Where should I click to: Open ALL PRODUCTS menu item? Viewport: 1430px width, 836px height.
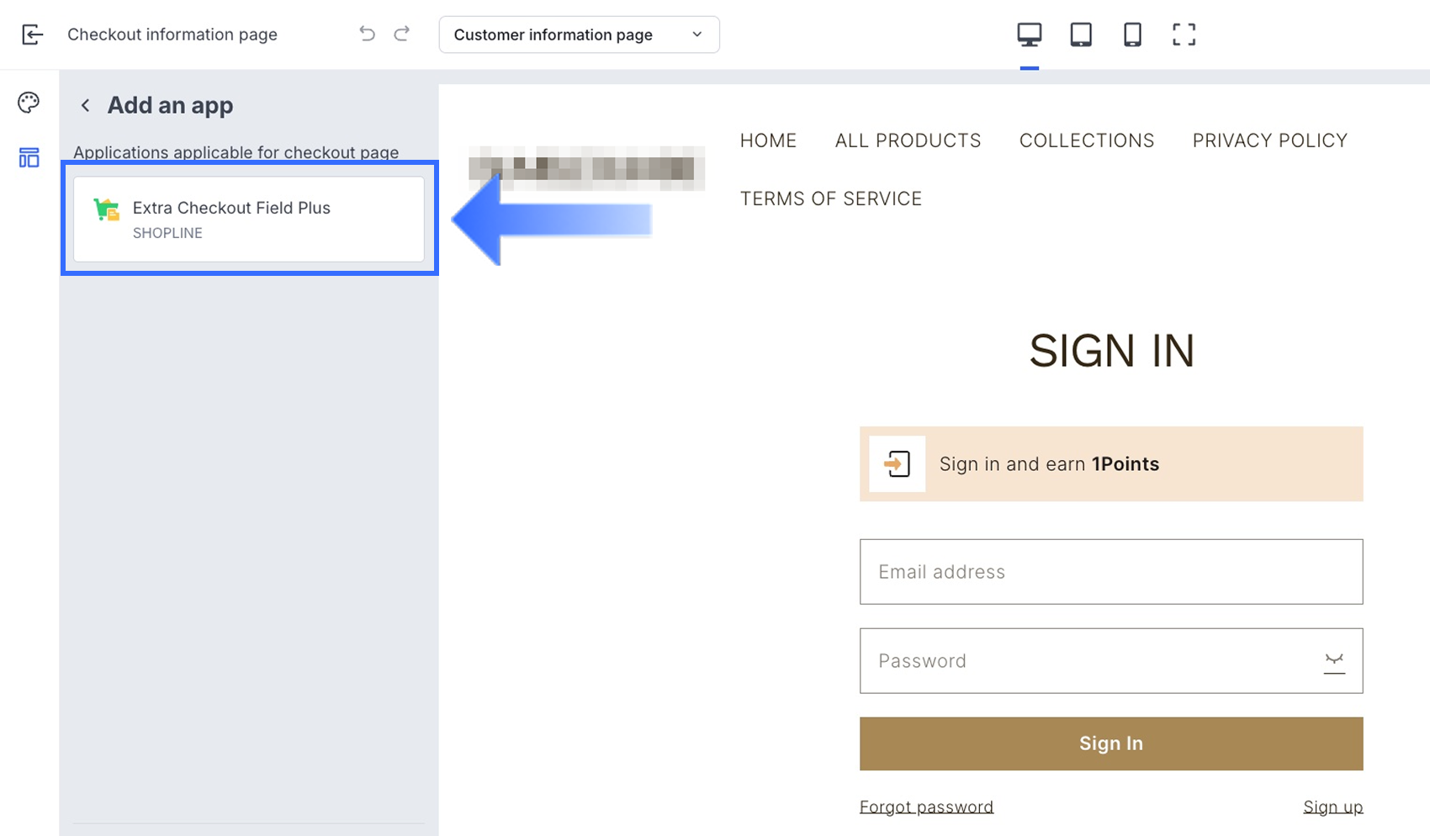[x=908, y=140]
